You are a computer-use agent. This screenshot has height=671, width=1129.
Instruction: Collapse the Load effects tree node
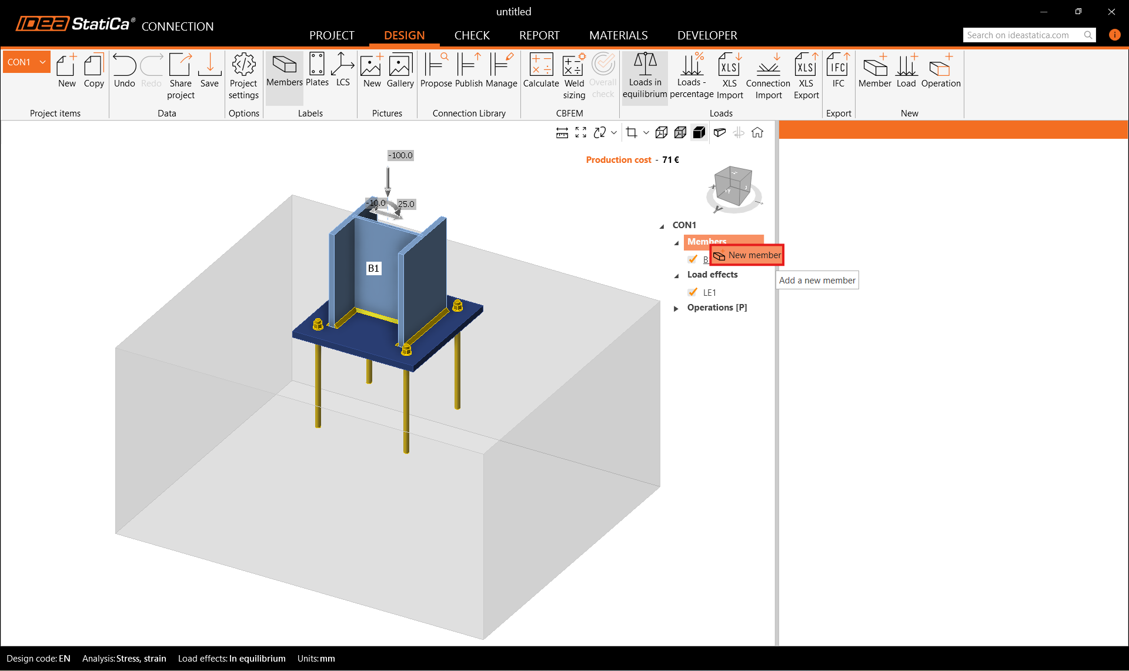coord(676,275)
